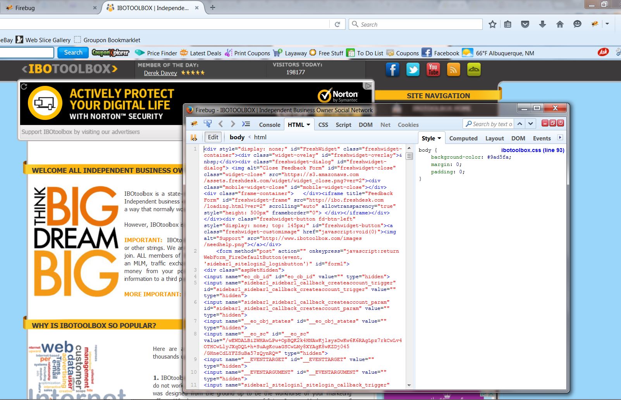Open the HTML panel options dropdown

pos(308,125)
